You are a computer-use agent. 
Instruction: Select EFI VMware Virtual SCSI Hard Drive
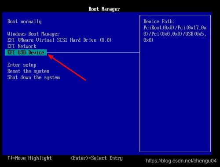point(59,40)
